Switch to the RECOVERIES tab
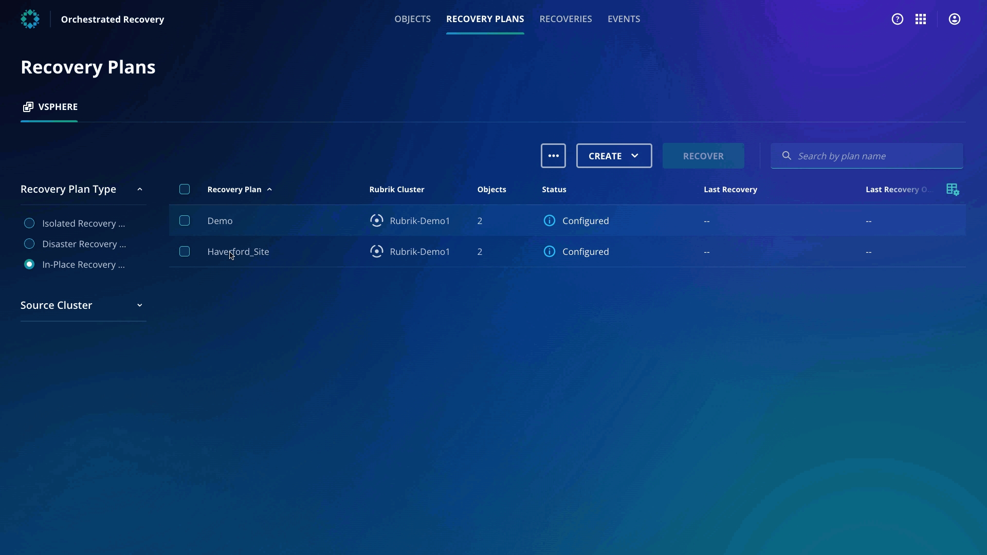The width and height of the screenshot is (987, 555). point(565,19)
